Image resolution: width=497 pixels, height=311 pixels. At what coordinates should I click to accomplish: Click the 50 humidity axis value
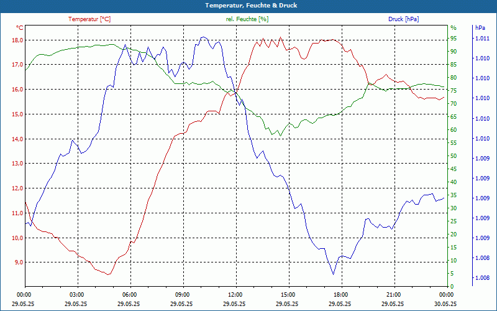pos(454,156)
